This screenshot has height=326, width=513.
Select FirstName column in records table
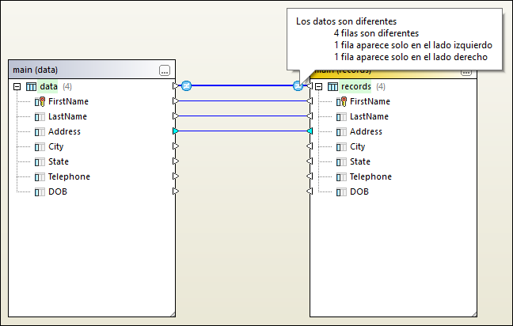pyautogui.click(x=370, y=101)
